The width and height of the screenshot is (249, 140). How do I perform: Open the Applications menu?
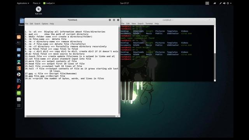(23, 3)
